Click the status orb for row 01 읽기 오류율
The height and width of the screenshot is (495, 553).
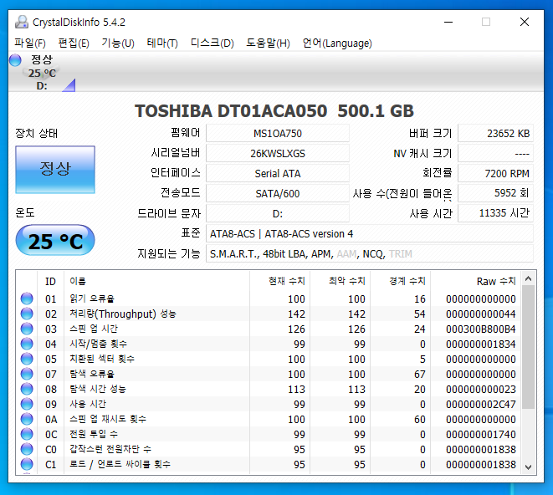pyautogui.click(x=27, y=299)
